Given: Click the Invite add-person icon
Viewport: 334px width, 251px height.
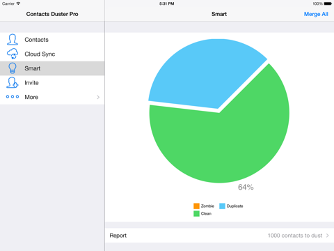Looking at the screenshot, I should (13, 82).
